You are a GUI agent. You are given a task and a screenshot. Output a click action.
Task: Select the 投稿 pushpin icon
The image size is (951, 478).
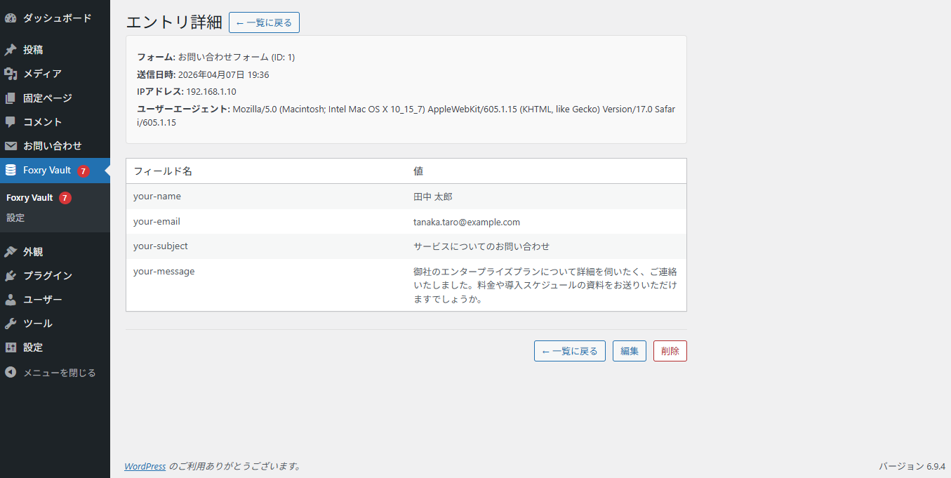11,49
